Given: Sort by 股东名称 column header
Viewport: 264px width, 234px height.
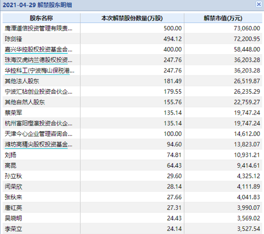Looking at the screenshot, I should tap(41, 18).
